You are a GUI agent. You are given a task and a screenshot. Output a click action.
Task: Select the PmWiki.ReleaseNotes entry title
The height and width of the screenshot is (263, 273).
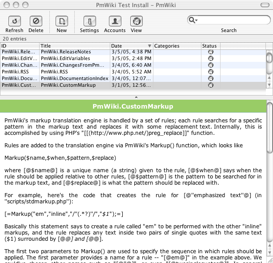click(66, 52)
